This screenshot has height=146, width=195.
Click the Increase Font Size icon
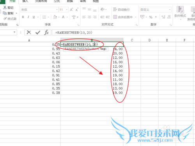pos(71,10)
